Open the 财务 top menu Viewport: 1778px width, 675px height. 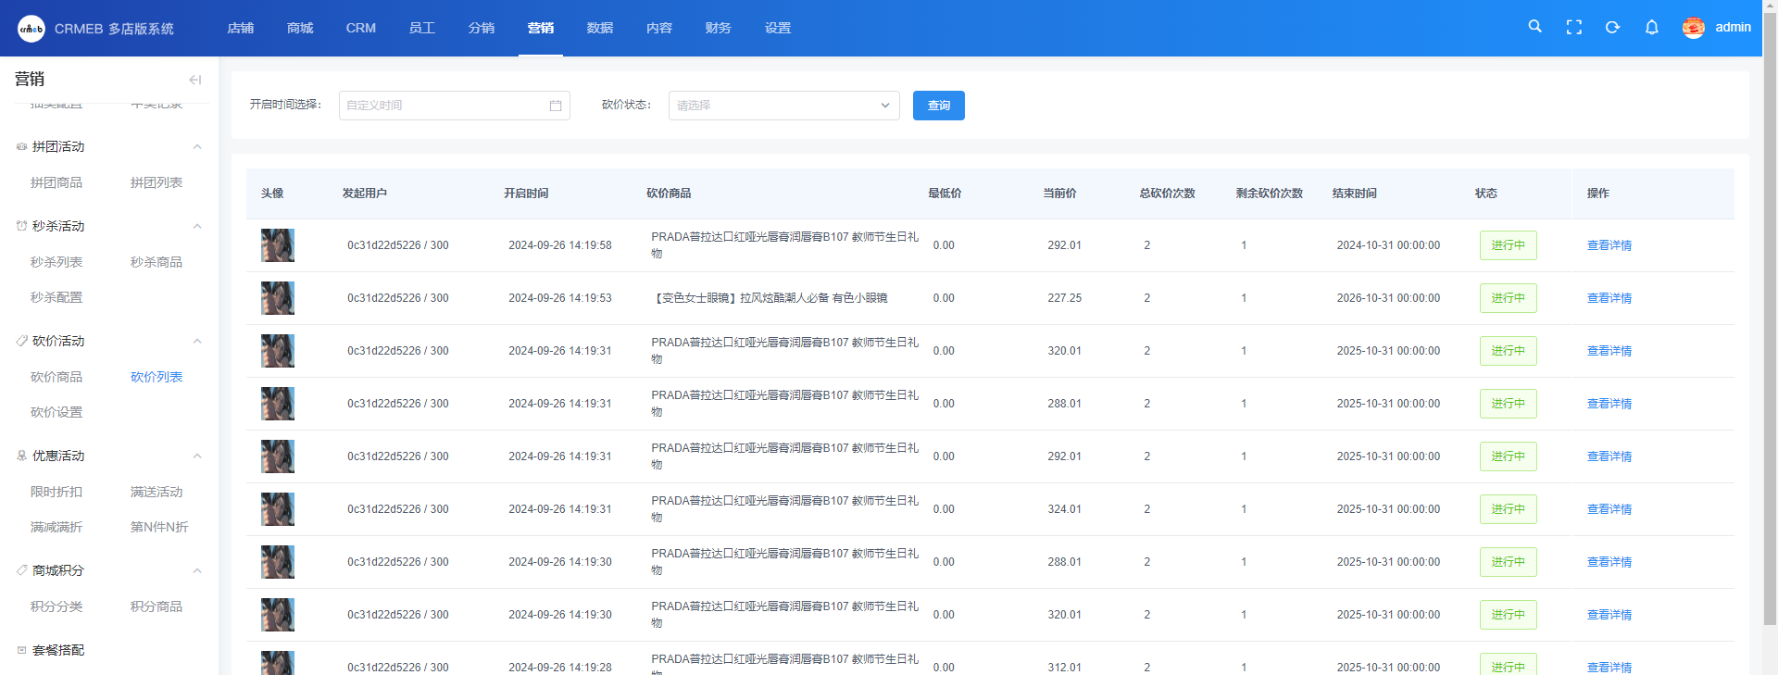718,28
